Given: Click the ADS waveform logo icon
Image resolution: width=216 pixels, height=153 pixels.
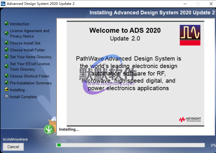Looking at the screenshot, I should click(x=190, y=35).
